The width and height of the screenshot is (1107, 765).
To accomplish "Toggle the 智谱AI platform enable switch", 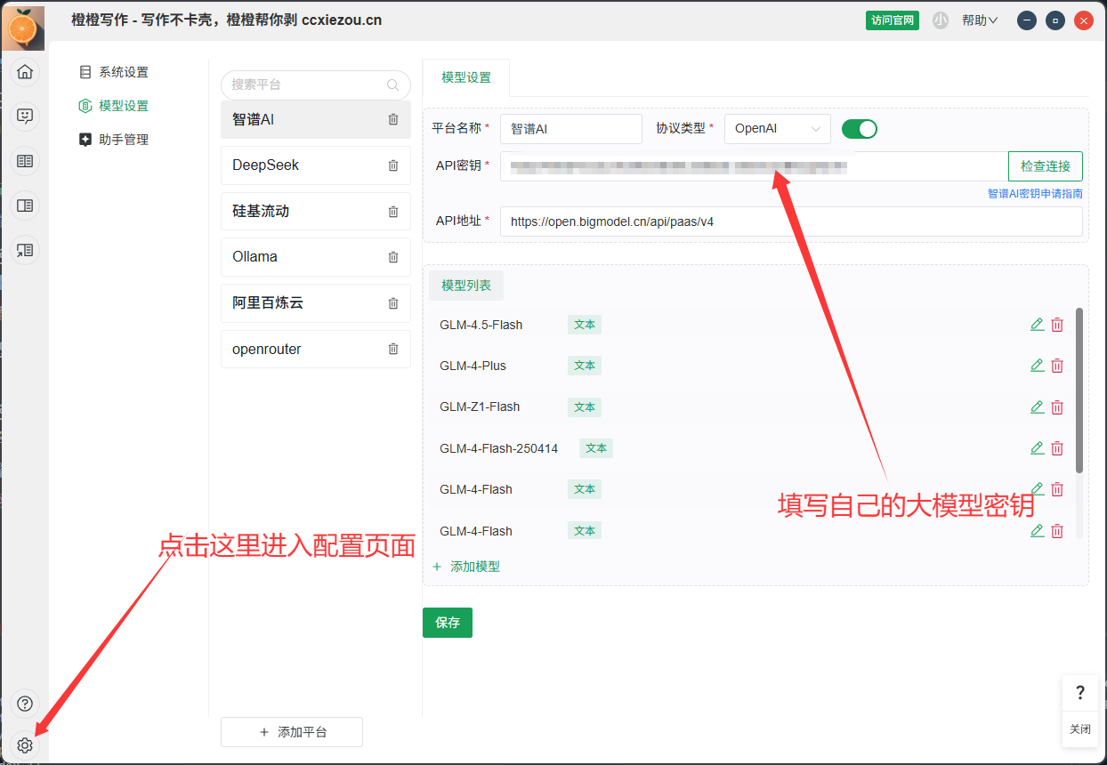I will coord(859,129).
